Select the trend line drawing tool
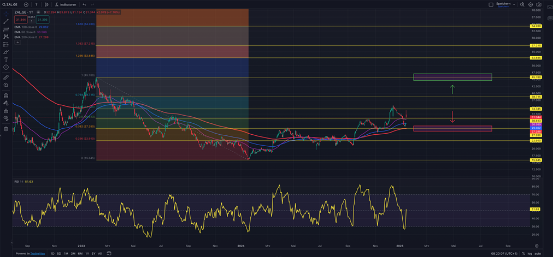The width and height of the screenshot is (553, 257). [x=6, y=21]
